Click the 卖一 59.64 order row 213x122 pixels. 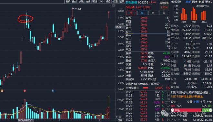pyautogui.click(x=147, y=32)
